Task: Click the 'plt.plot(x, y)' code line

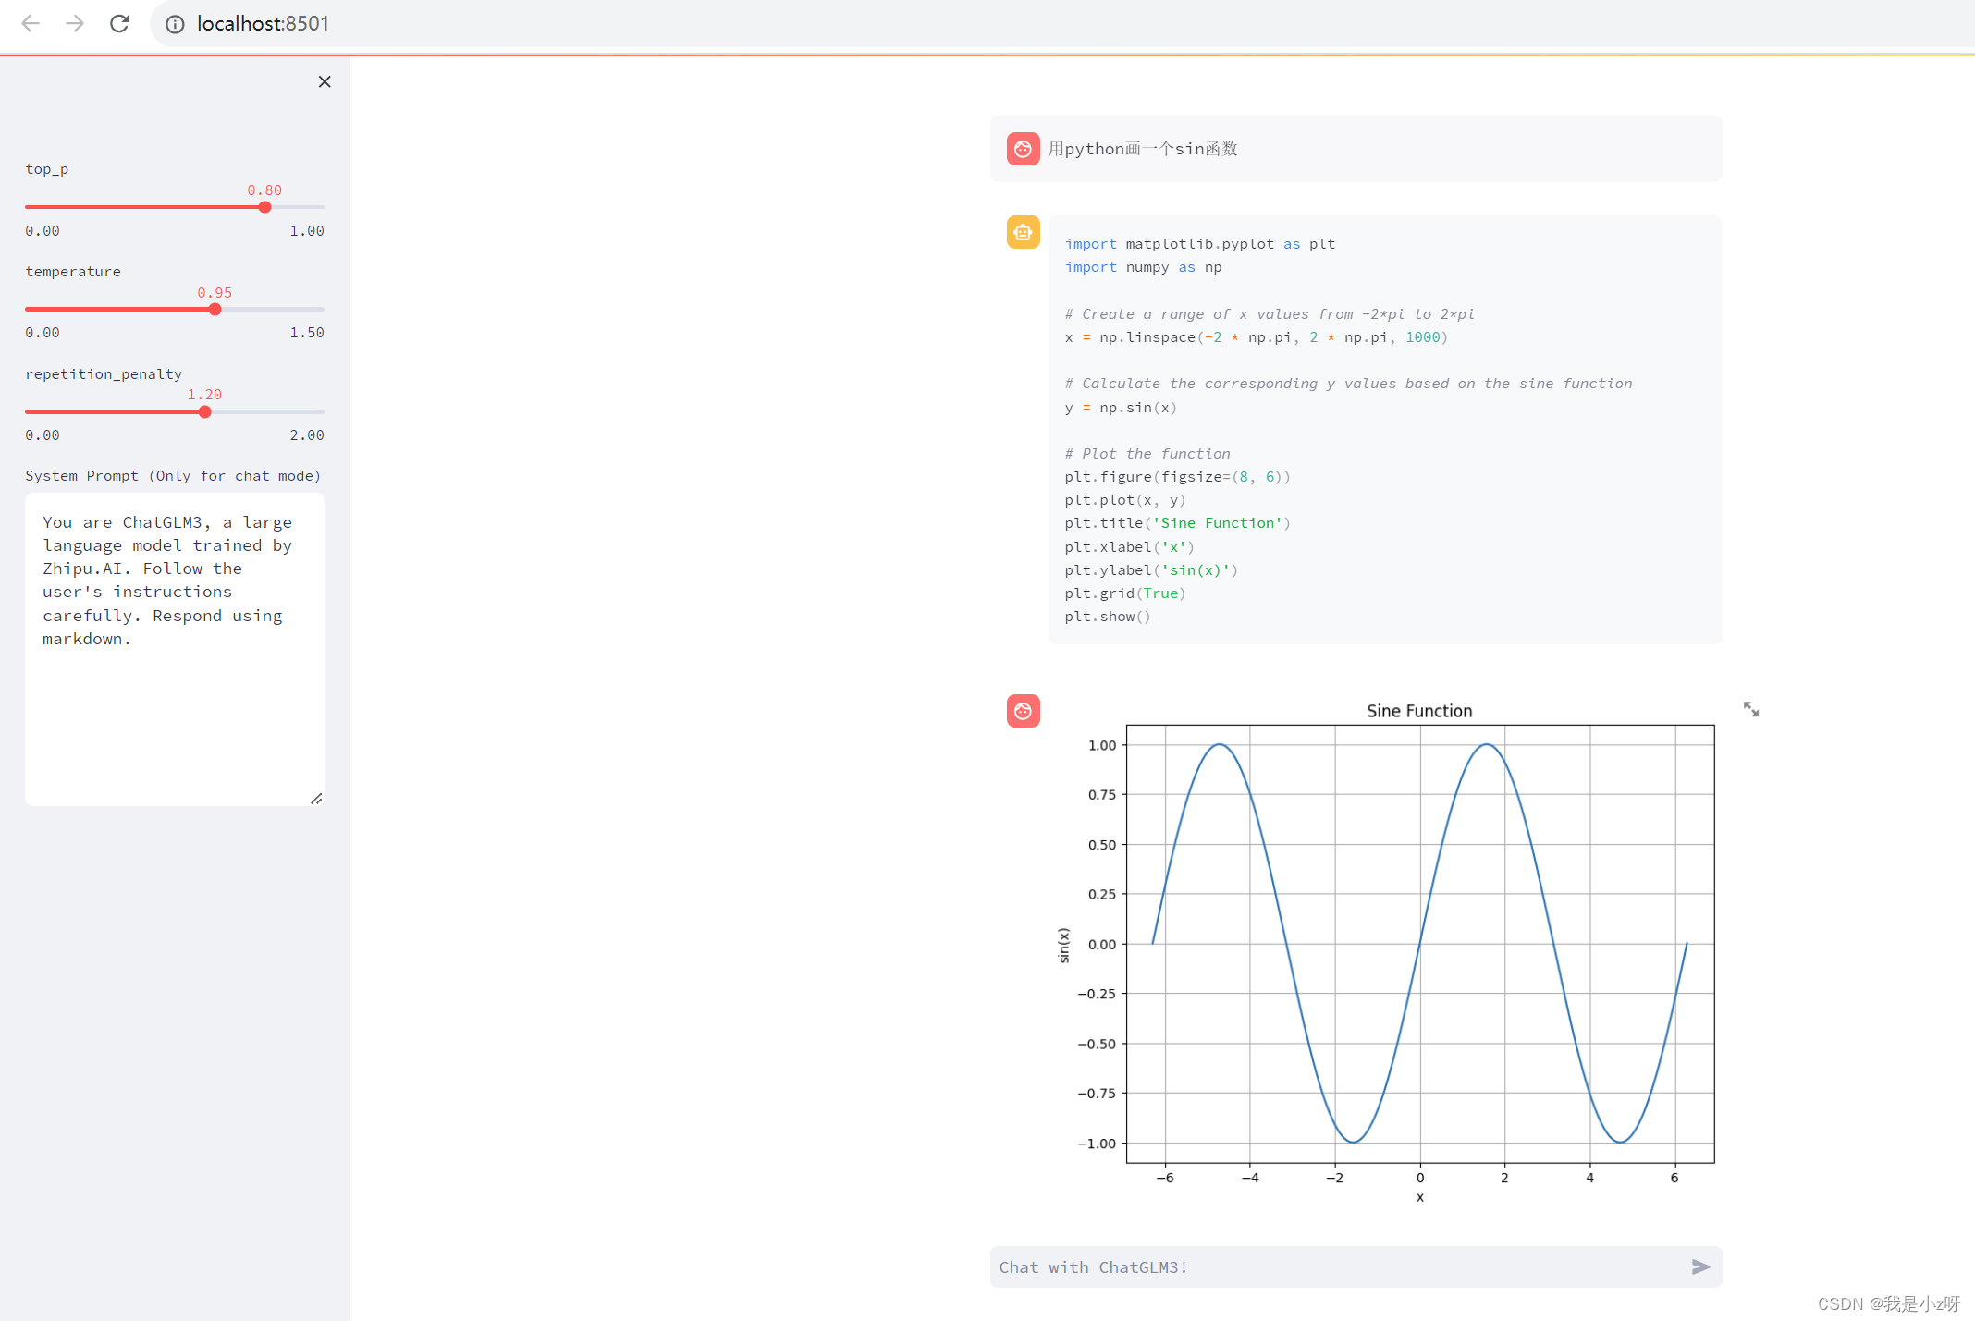Action: click(1124, 500)
